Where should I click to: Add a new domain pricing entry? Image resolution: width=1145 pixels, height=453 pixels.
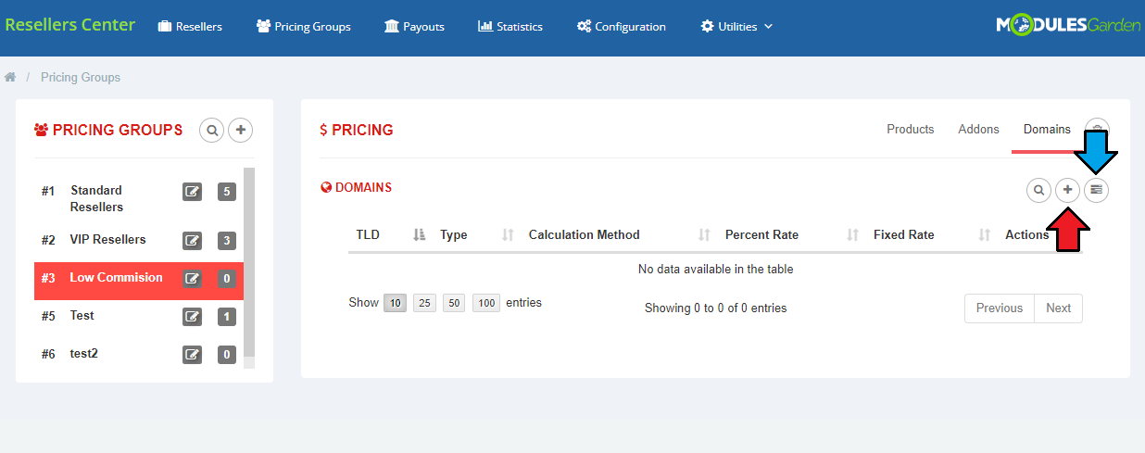coord(1068,190)
